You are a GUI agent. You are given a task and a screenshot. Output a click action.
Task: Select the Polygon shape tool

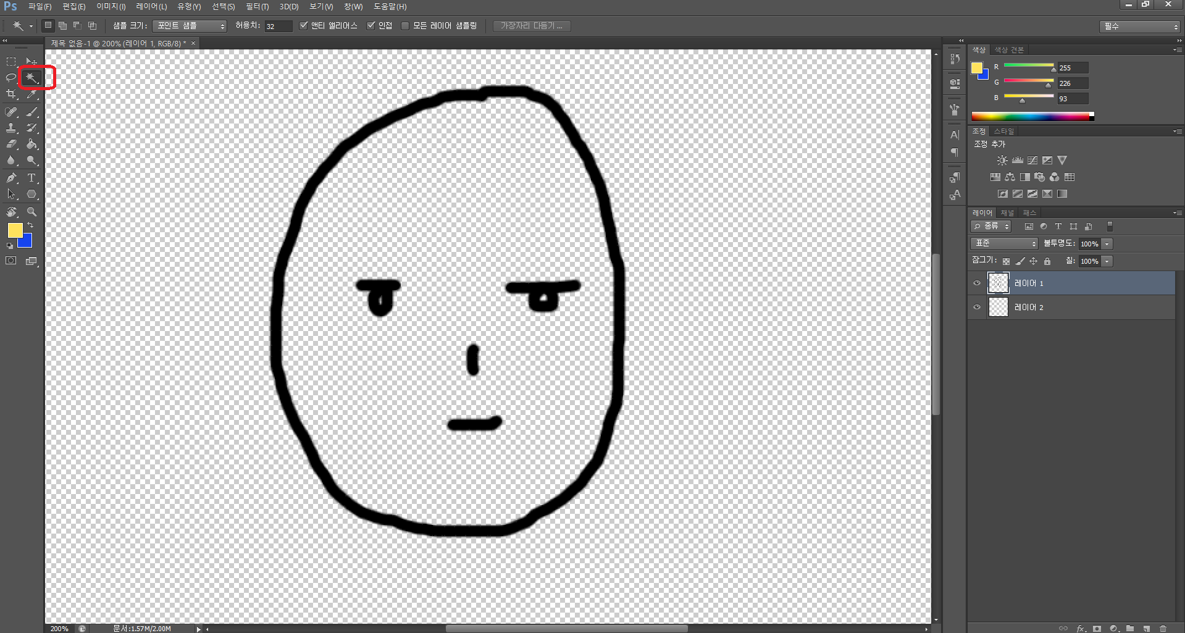pyautogui.click(x=31, y=194)
